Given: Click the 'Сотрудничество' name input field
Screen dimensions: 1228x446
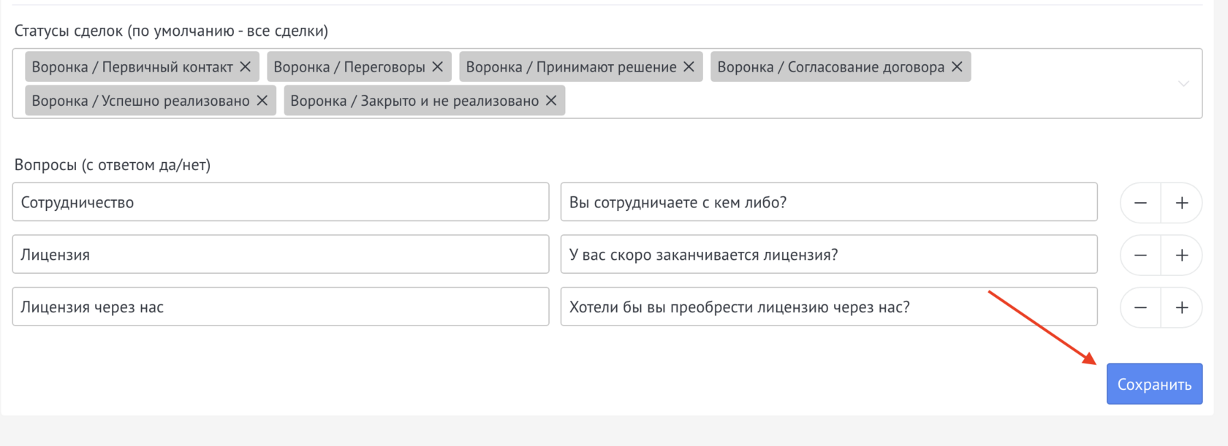Looking at the screenshot, I should 280,202.
